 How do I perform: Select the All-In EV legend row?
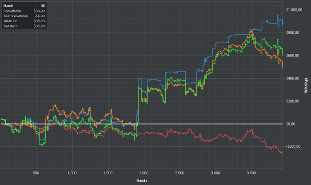tap(24, 21)
